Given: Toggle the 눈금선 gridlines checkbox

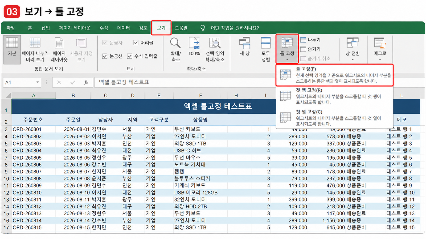Looking at the screenshot, I should [x=105, y=56].
